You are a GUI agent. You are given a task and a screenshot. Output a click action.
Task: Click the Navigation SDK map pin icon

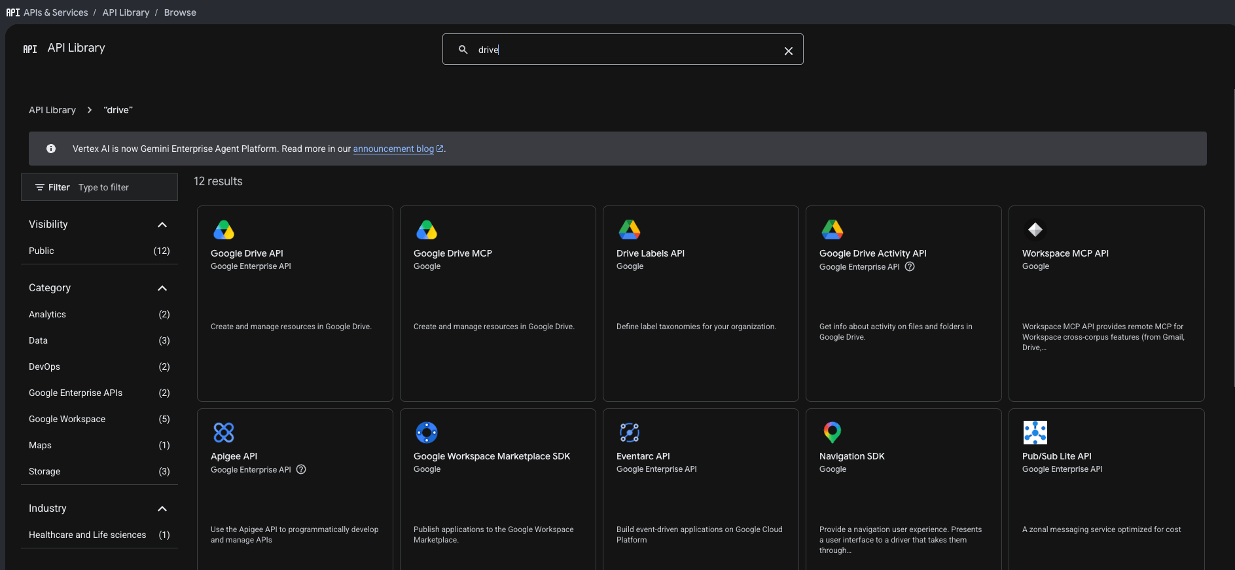click(832, 433)
